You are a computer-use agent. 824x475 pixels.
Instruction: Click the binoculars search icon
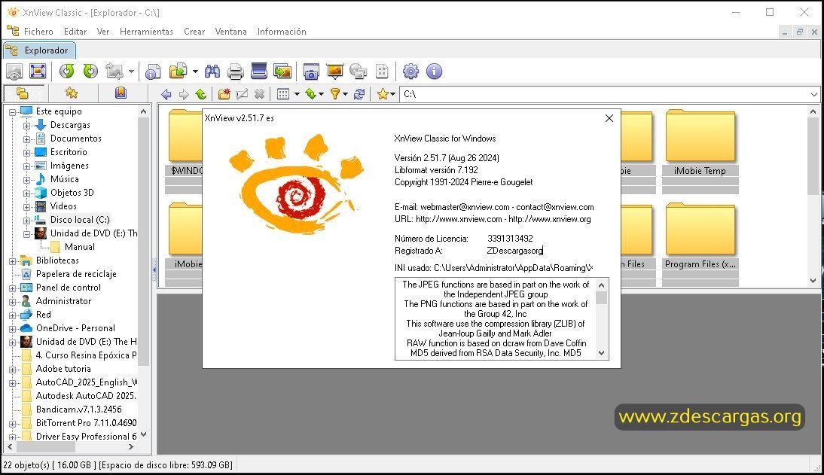pos(212,71)
